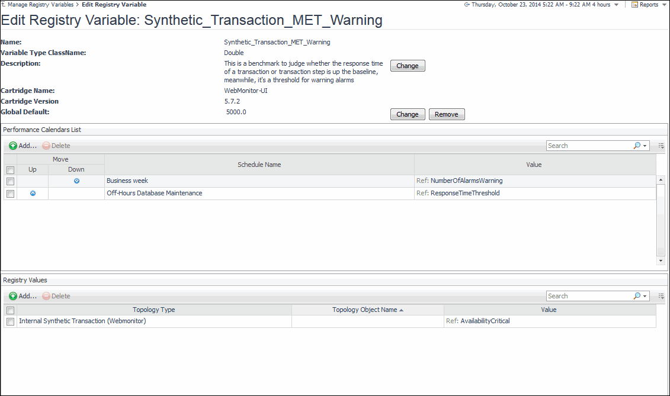The image size is (670, 396).
Task: Click Change button next to Description
Action: pos(408,66)
